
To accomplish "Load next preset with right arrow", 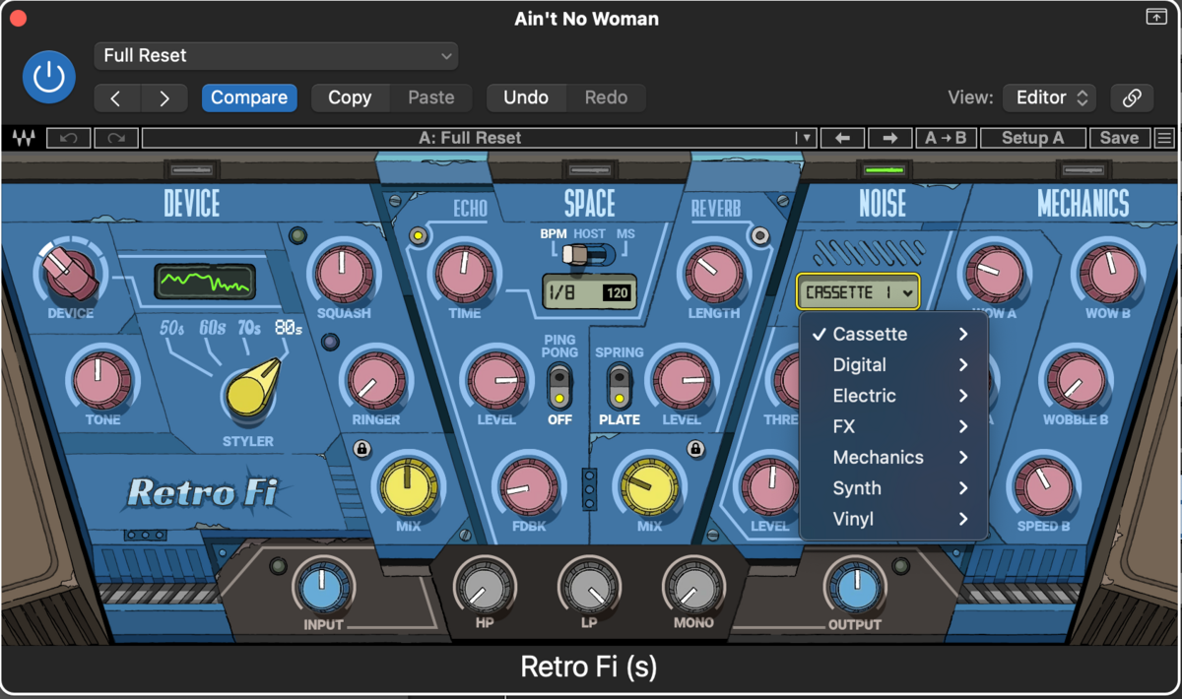I will pyautogui.click(x=889, y=138).
